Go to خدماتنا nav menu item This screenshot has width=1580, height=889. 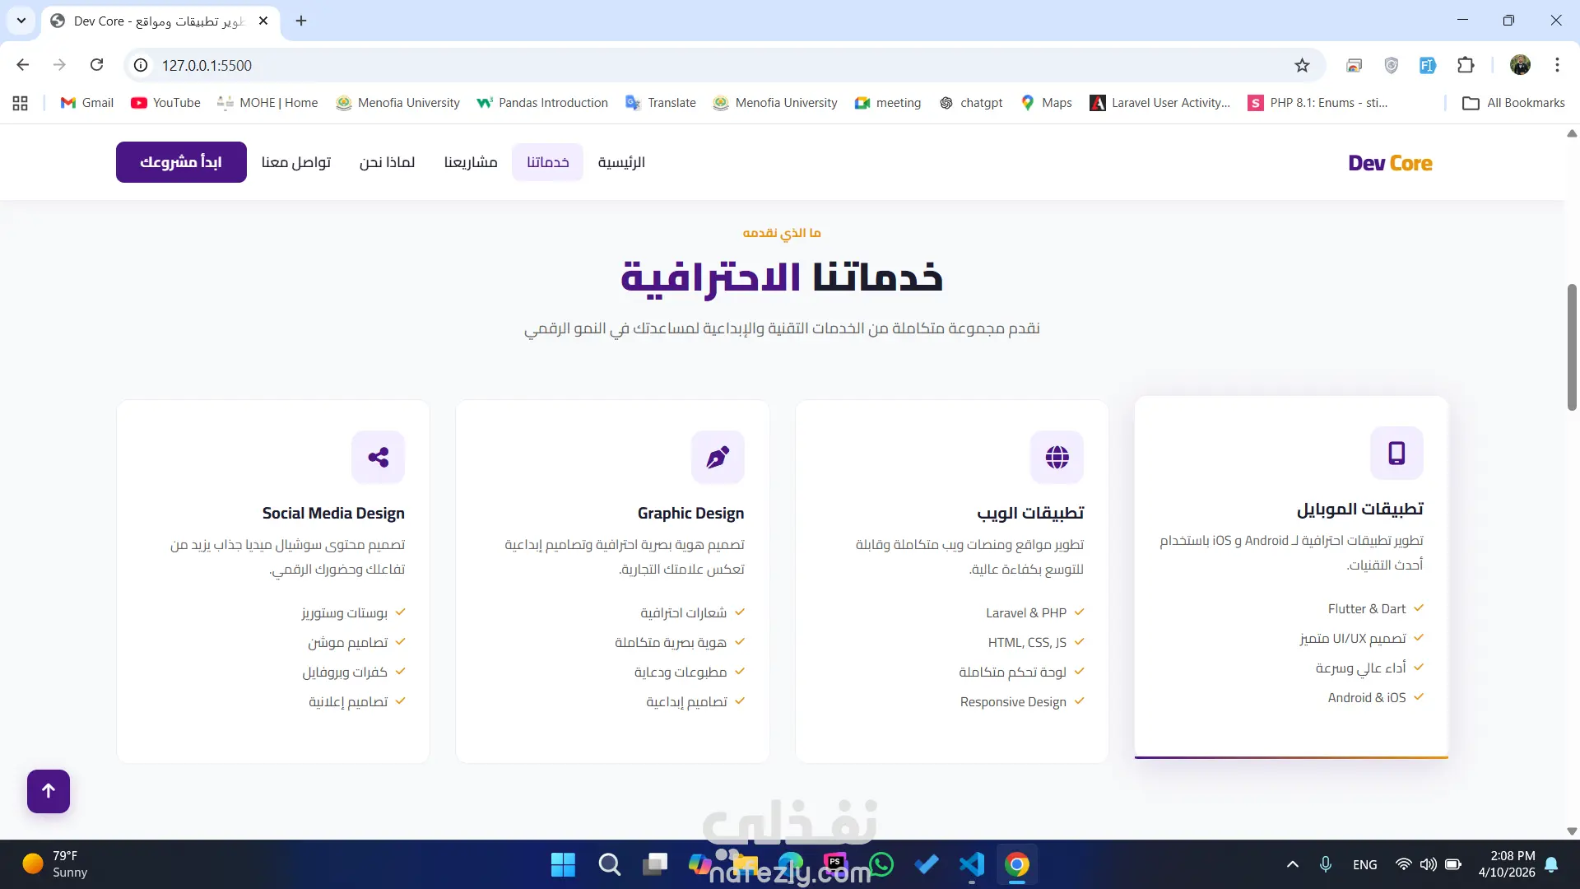(547, 162)
